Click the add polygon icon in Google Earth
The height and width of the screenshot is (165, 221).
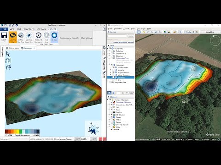(x=148, y=32)
